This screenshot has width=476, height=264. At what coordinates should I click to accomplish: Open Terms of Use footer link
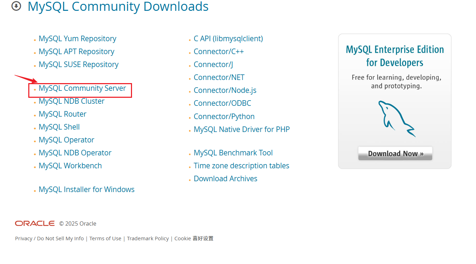[105, 239]
